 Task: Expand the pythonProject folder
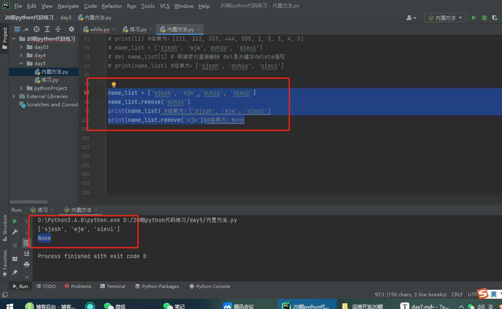coord(21,88)
